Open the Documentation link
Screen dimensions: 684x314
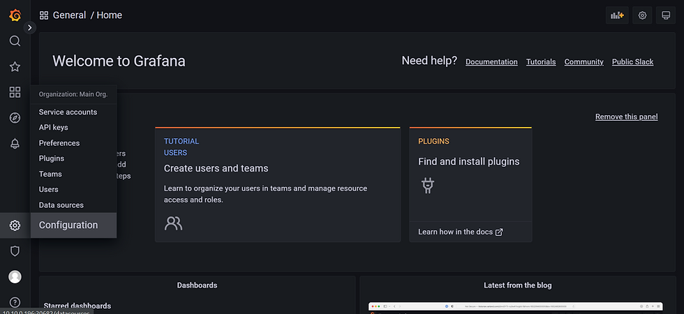(x=491, y=62)
